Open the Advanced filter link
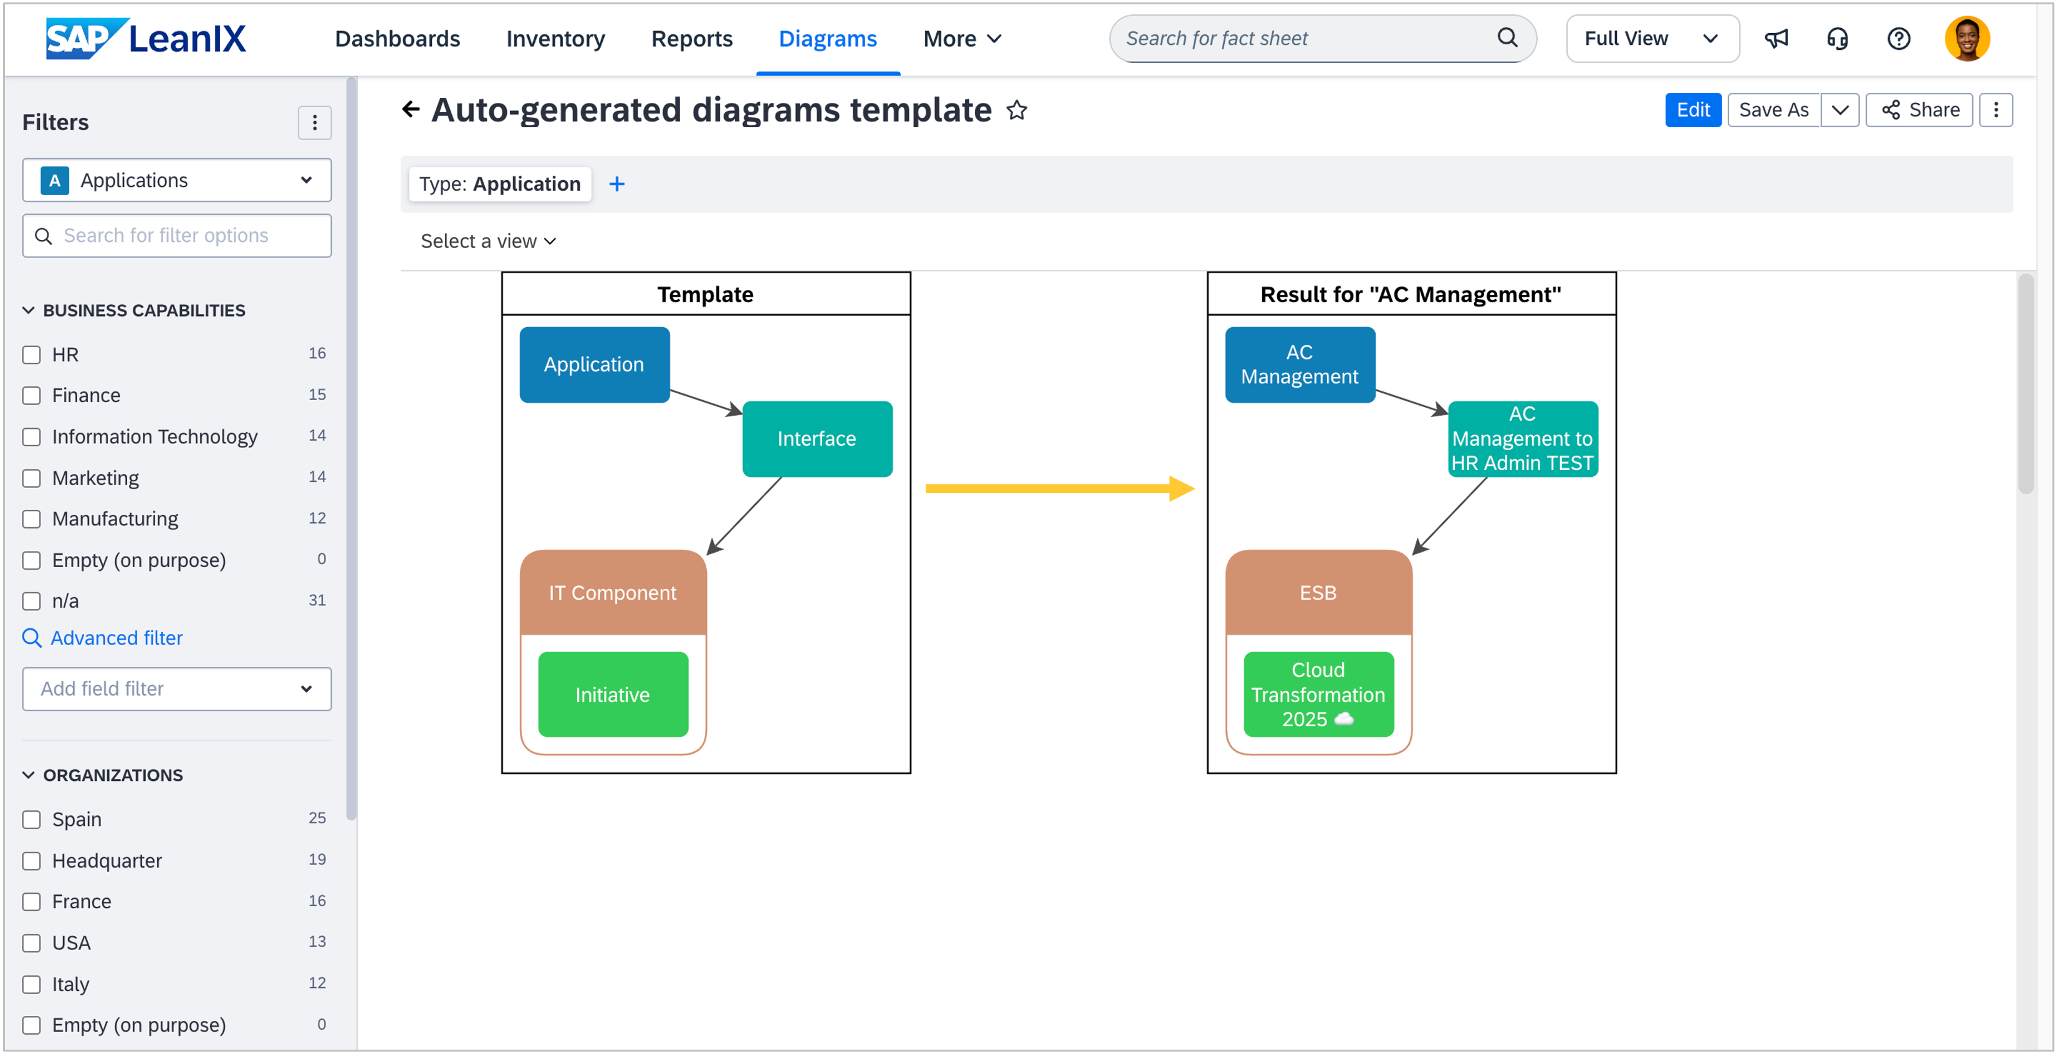This screenshot has width=2057, height=1054. click(x=116, y=638)
